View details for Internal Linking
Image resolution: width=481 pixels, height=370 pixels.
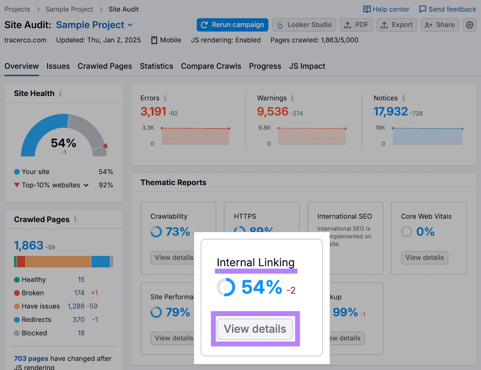click(x=255, y=329)
